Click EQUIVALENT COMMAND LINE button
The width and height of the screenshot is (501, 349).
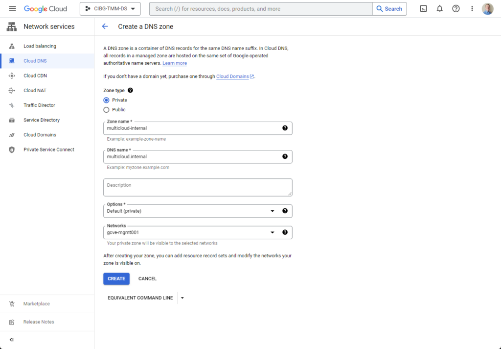(140, 298)
